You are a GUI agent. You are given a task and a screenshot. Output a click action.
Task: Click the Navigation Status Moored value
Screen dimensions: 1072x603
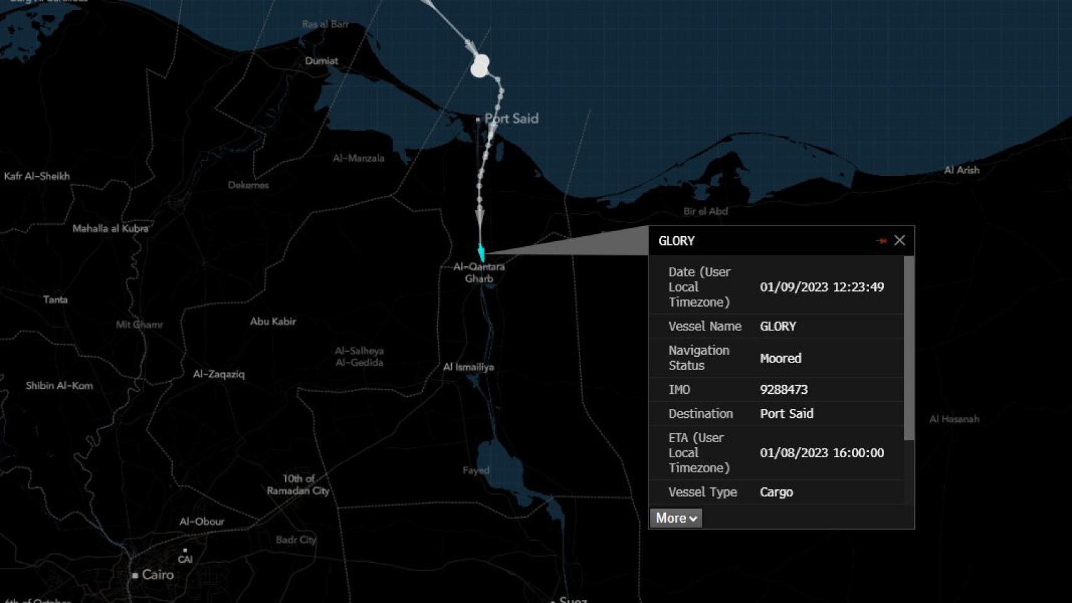pos(780,358)
